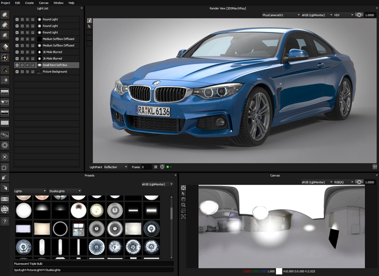Viewport: 379px width, 276px height.
Task: Click the exposure aperture icon in Canvas header
Action: 359,182
